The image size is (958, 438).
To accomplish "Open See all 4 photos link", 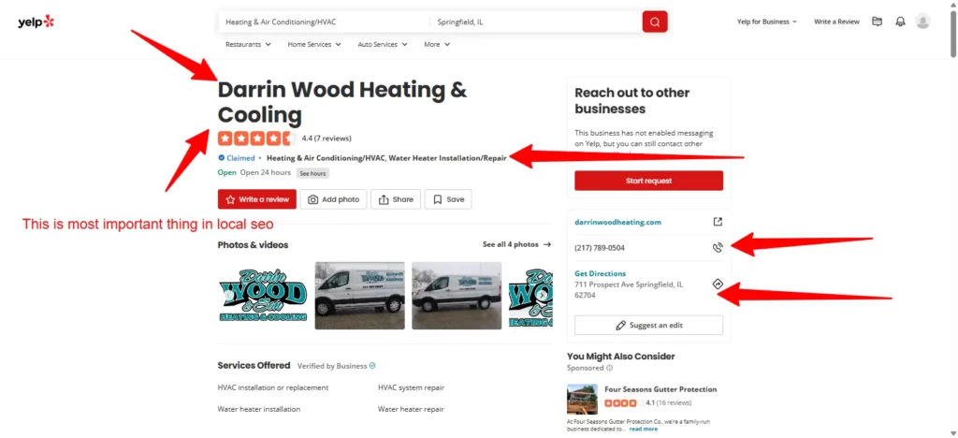I will (516, 244).
